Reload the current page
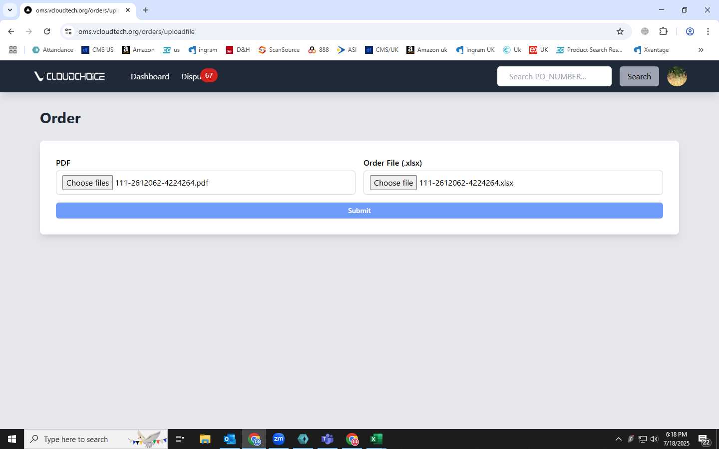The width and height of the screenshot is (719, 449). [x=47, y=31]
